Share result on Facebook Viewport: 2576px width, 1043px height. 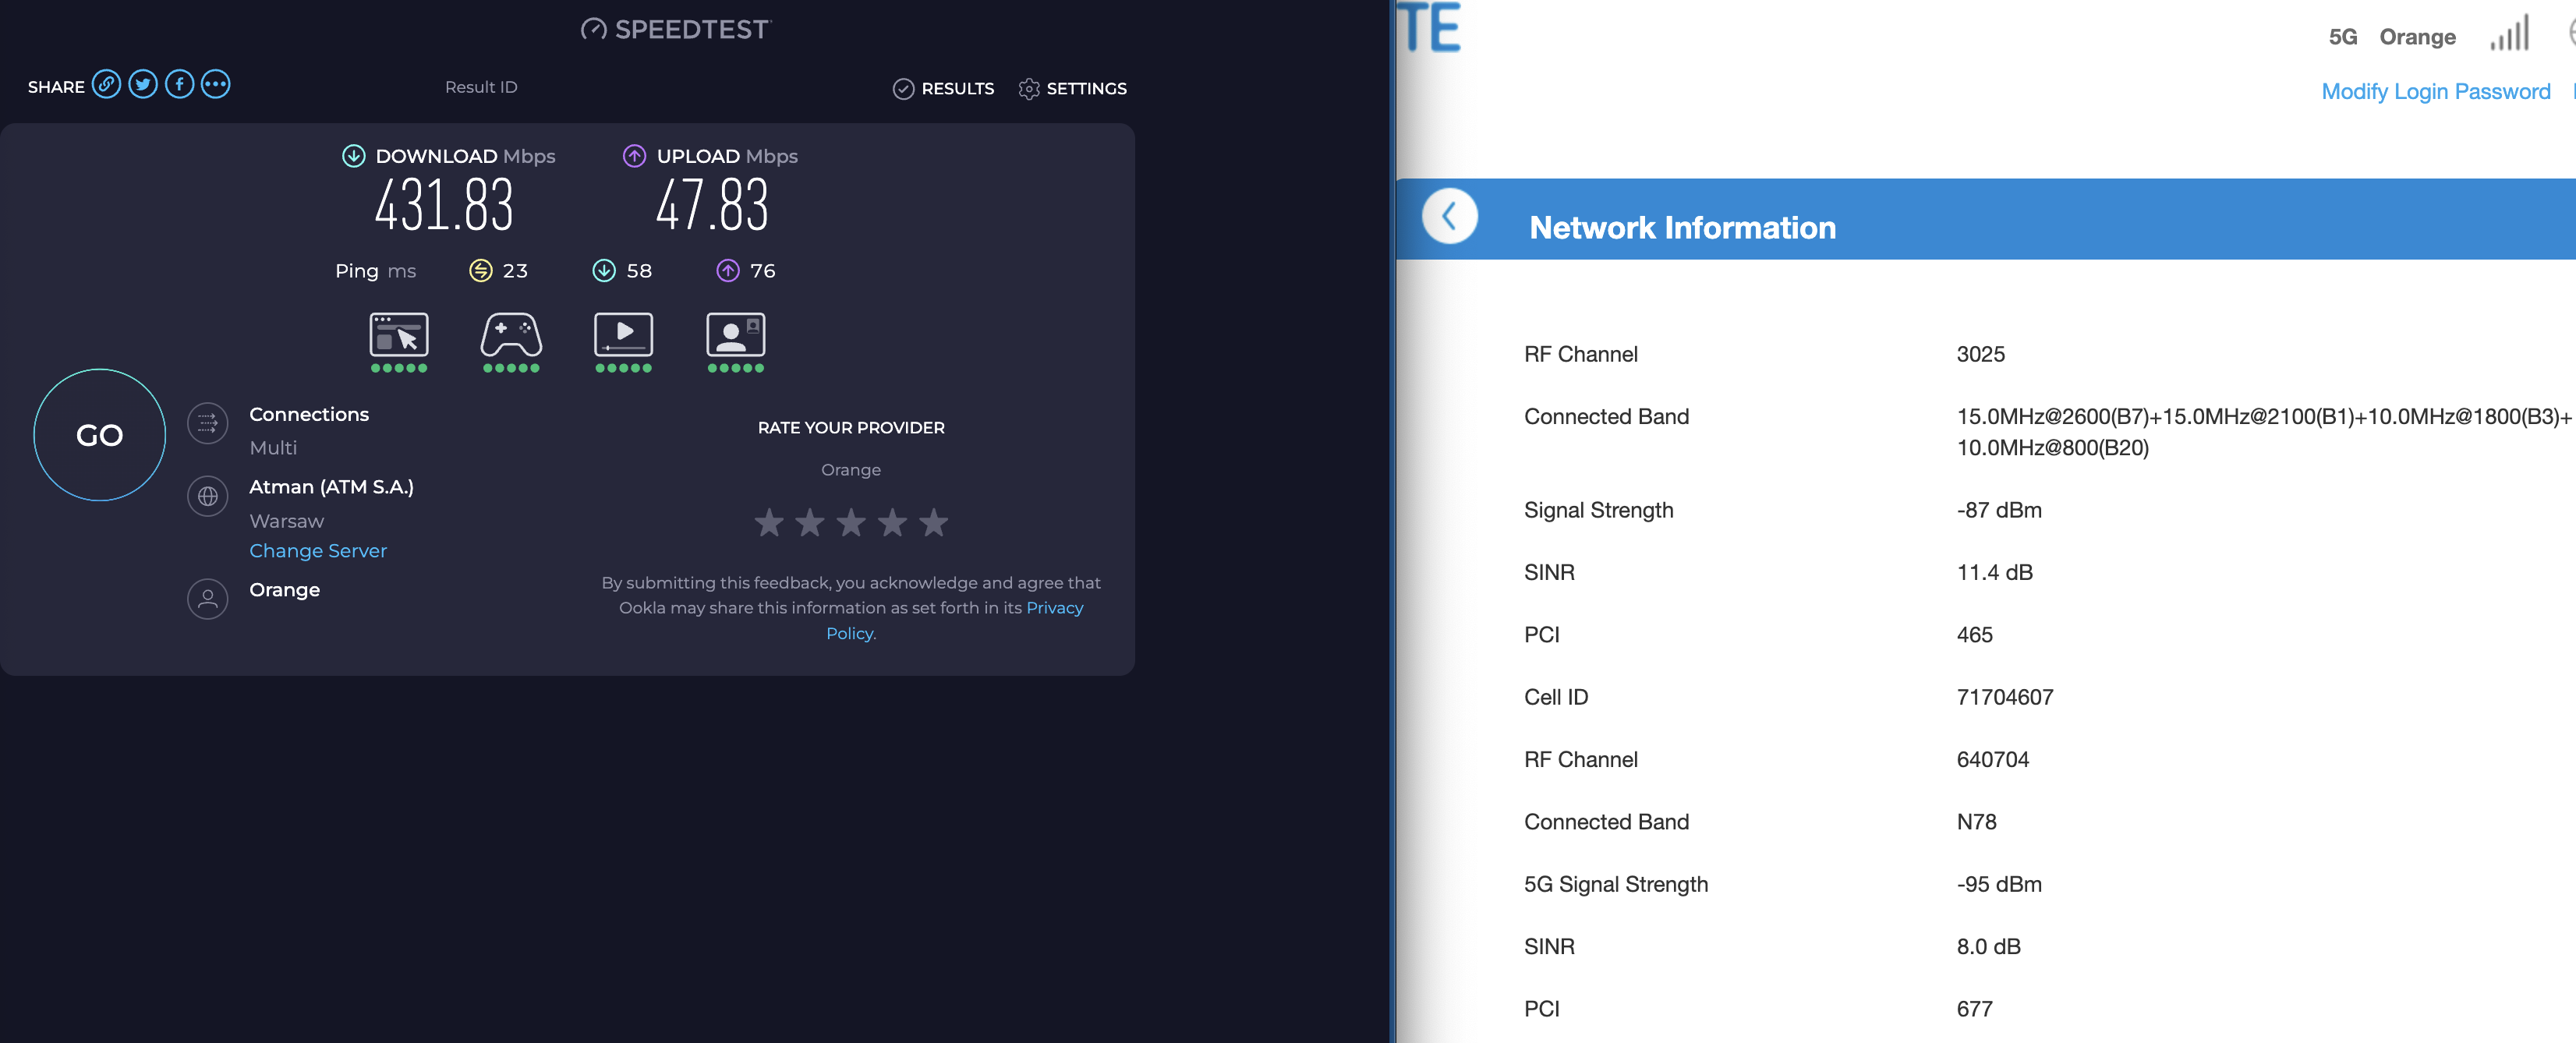point(179,85)
